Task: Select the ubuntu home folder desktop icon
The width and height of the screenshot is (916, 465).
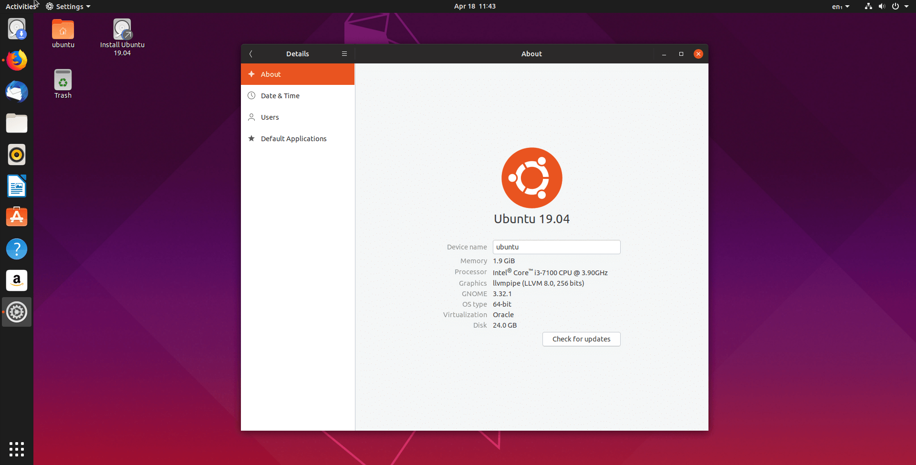Action: 63,34
